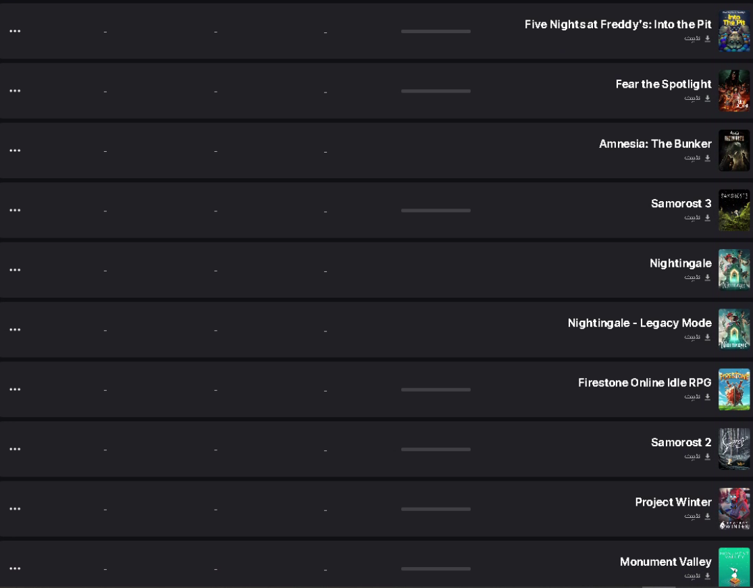Click the install download icon for Nightingale - Legacy Mode
Viewport: 753px width, 588px height.
(x=707, y=337)
